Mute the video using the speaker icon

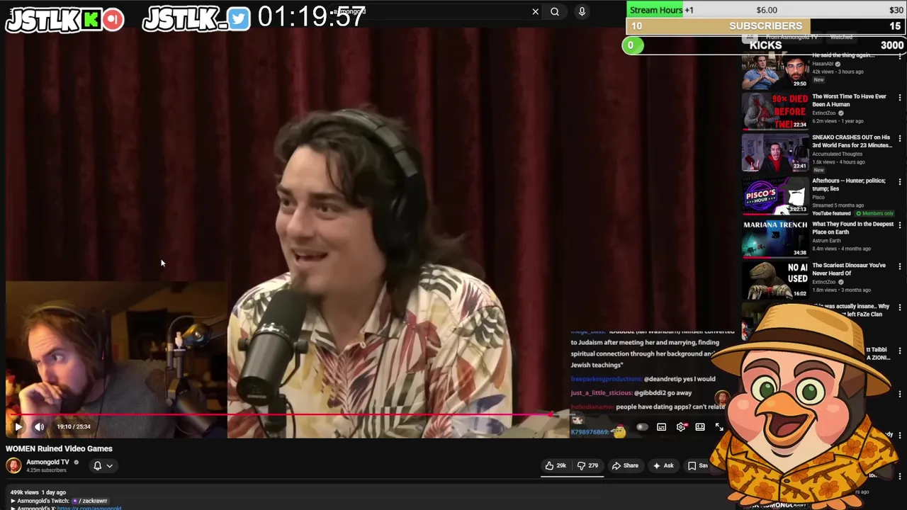(x=40, y=426)
